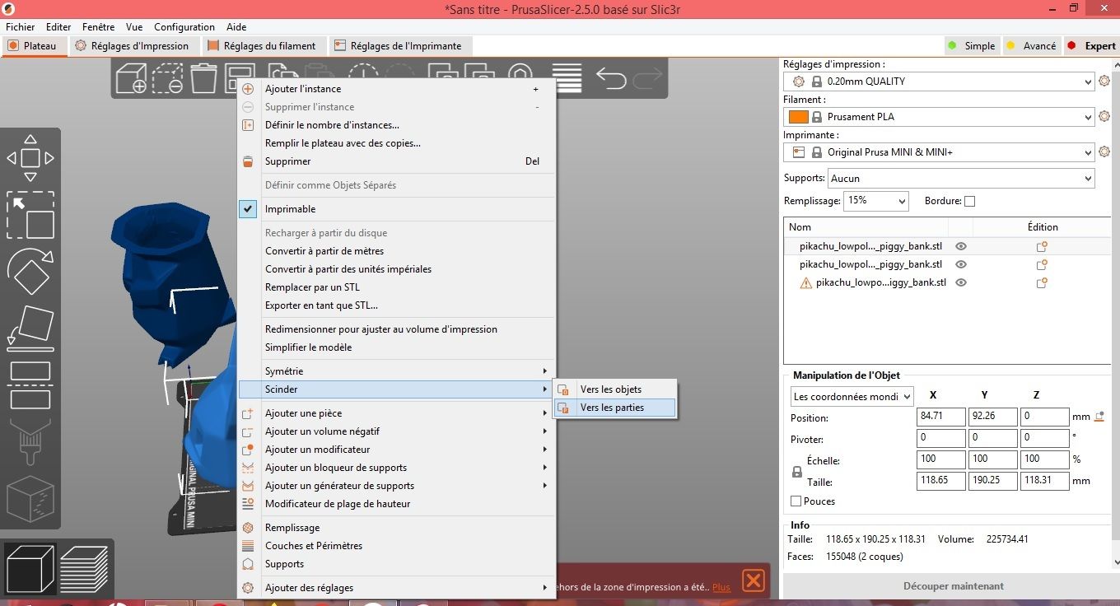Click the Add object toolbar icon
The height and width of the screenshot is (606, 1120).
tap(131, 78)
